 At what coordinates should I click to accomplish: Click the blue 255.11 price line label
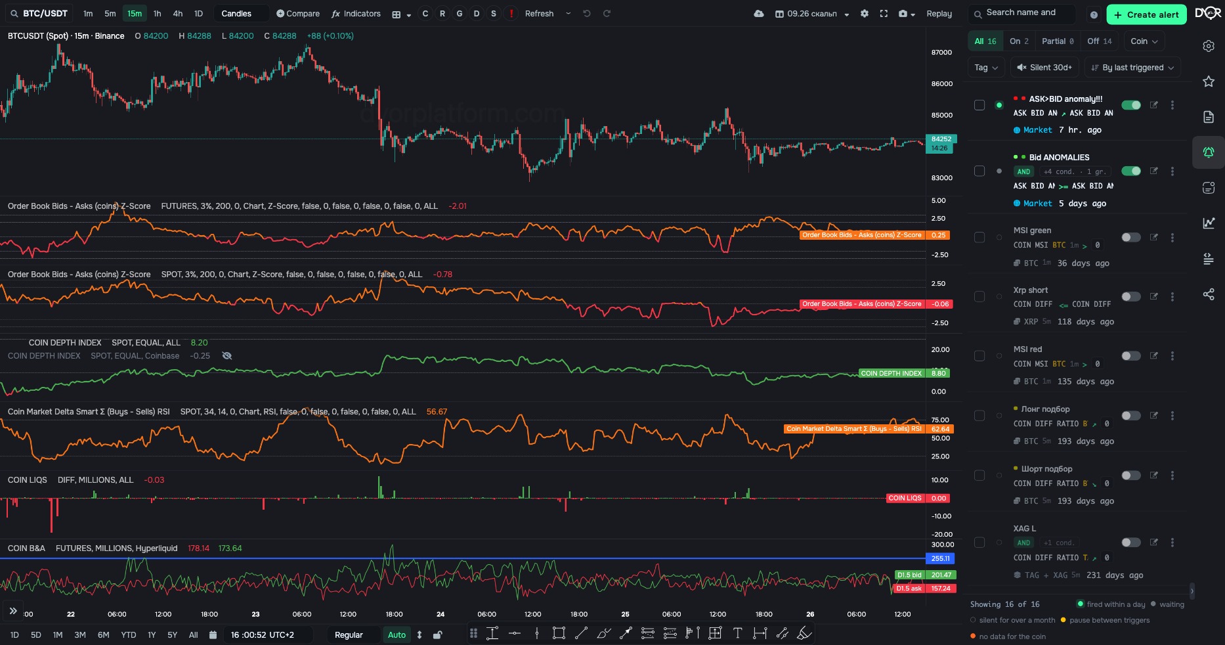point(941,559)
